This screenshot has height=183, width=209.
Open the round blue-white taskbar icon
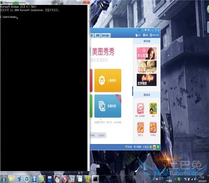click(27, 179)
